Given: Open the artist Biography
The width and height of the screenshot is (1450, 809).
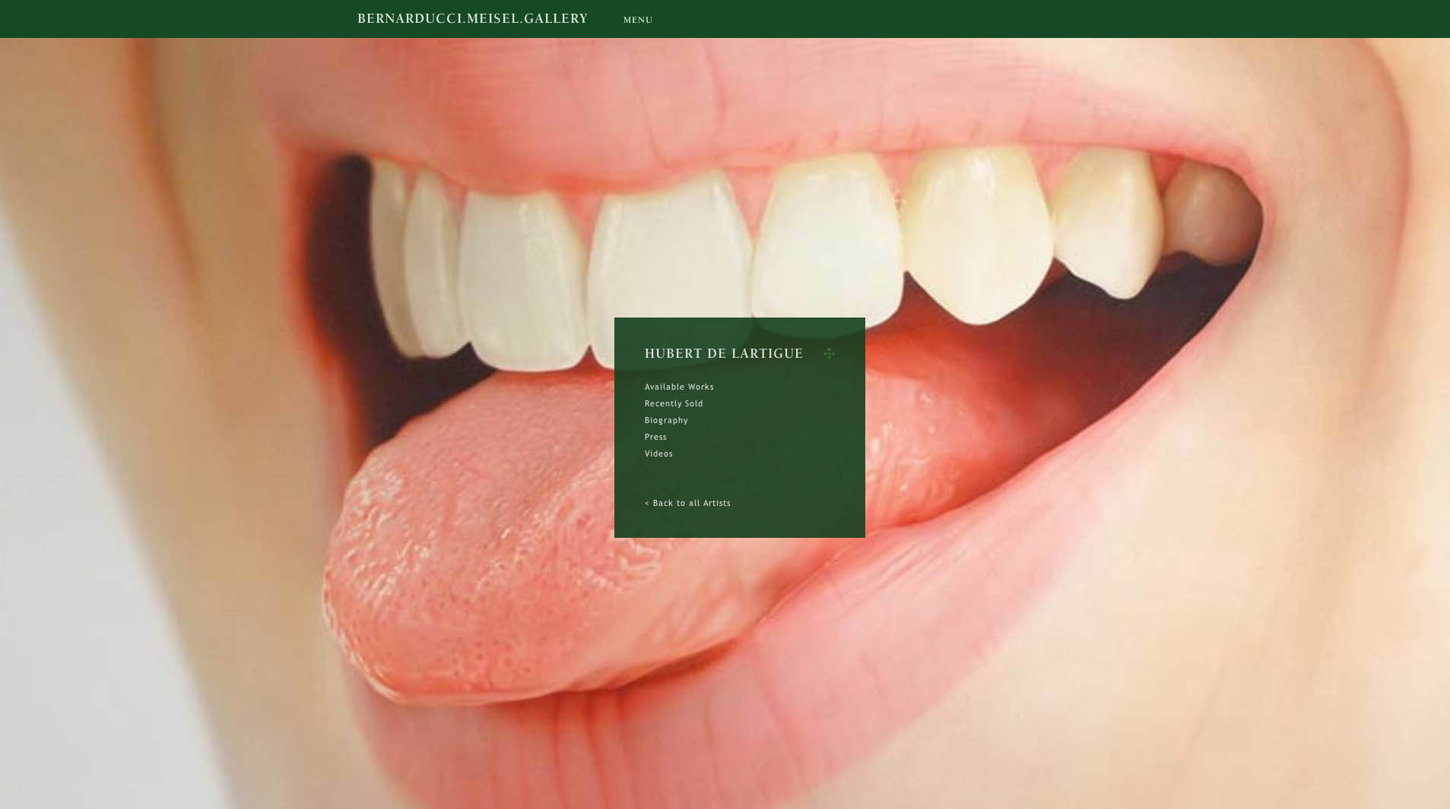Looking at the screenshot, I should point(666,420).
